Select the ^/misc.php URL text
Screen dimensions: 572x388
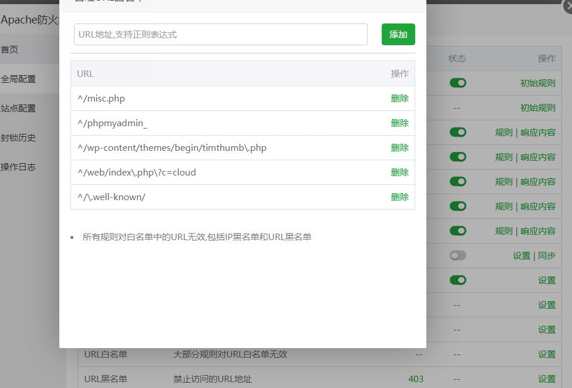point(101,99)
